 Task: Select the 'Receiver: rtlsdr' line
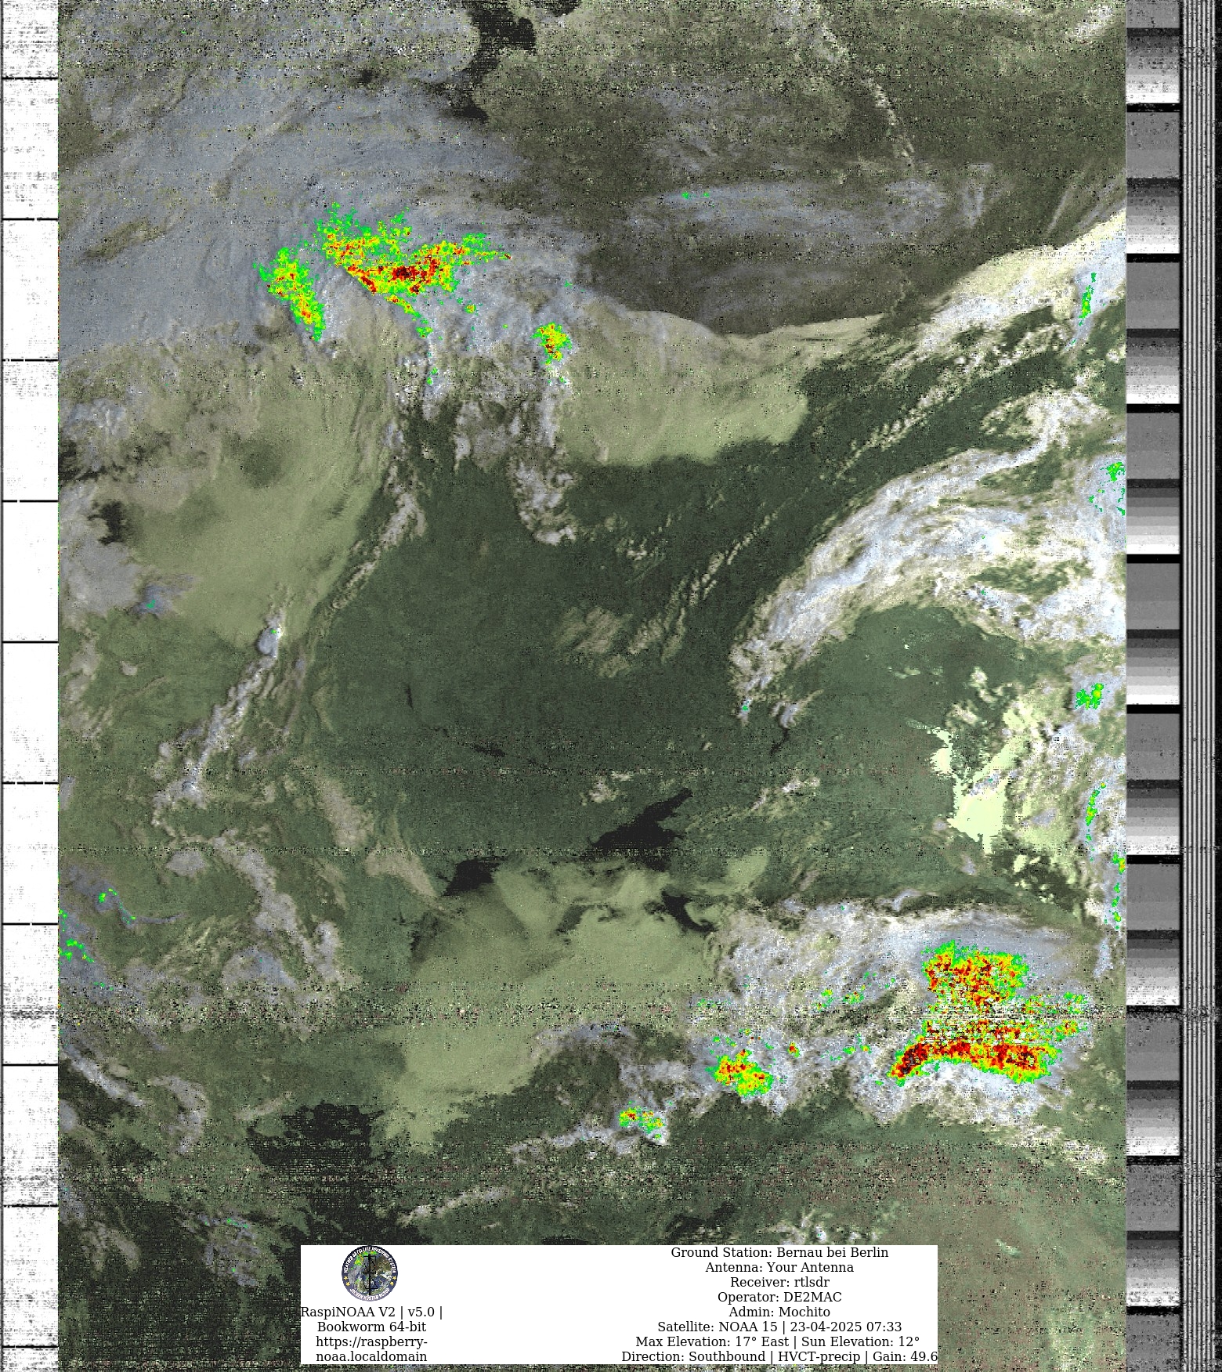tap(779, 1282)
